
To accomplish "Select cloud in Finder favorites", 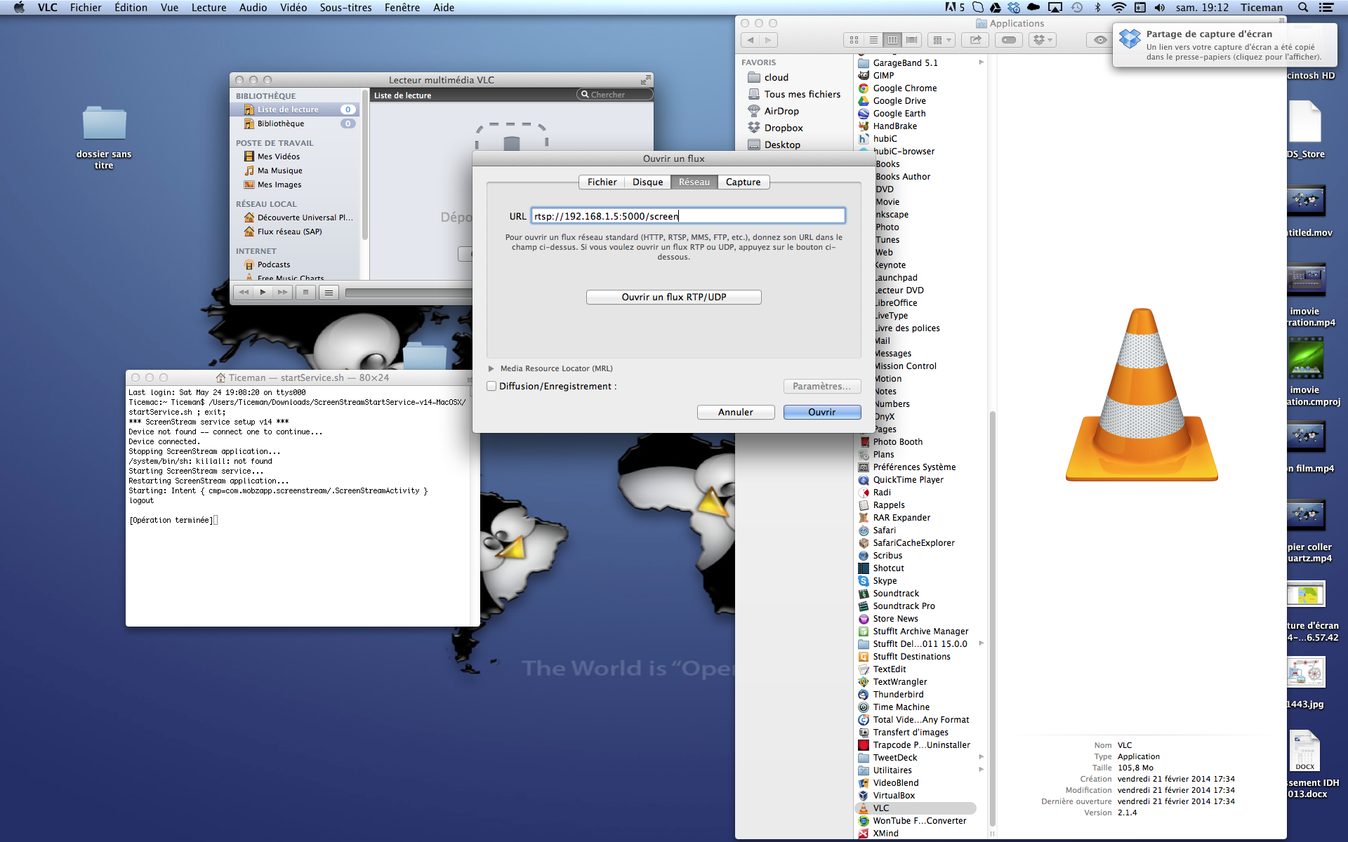I will pyautogui.click(x=777, y=77).
